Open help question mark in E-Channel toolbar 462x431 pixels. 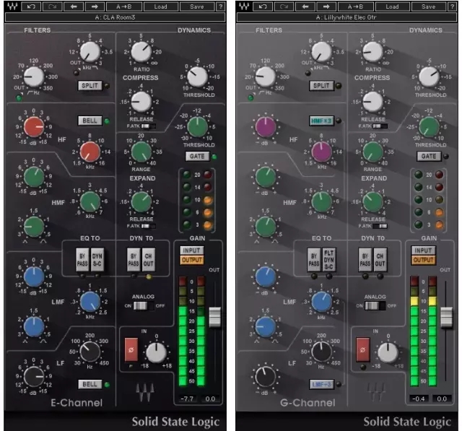pos(220,6)
